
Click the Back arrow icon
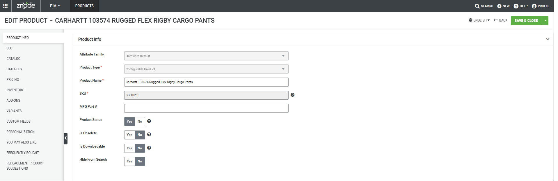click(495, 20)
